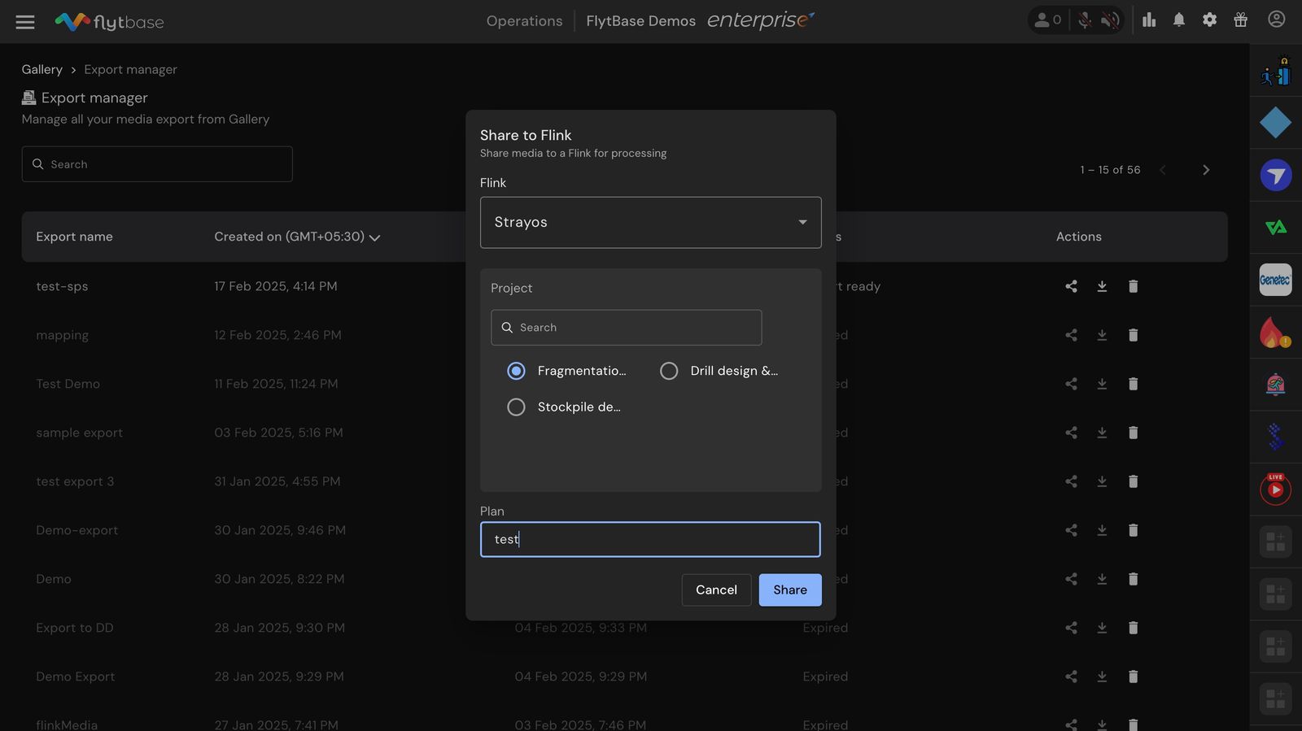Viewport: 1302px width, 731px height.
Task: Click the 1 – 15 of 56 pagination text
Action: (1110, 170)
